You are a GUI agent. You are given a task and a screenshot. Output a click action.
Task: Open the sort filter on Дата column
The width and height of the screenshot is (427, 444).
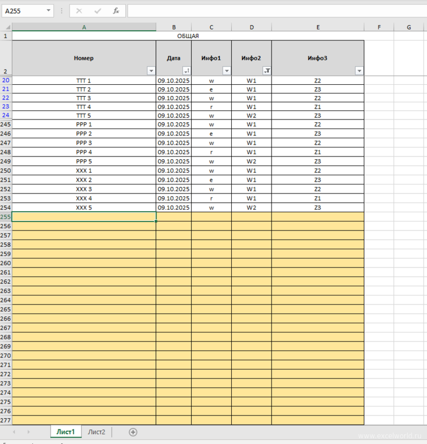click(186, 71)
